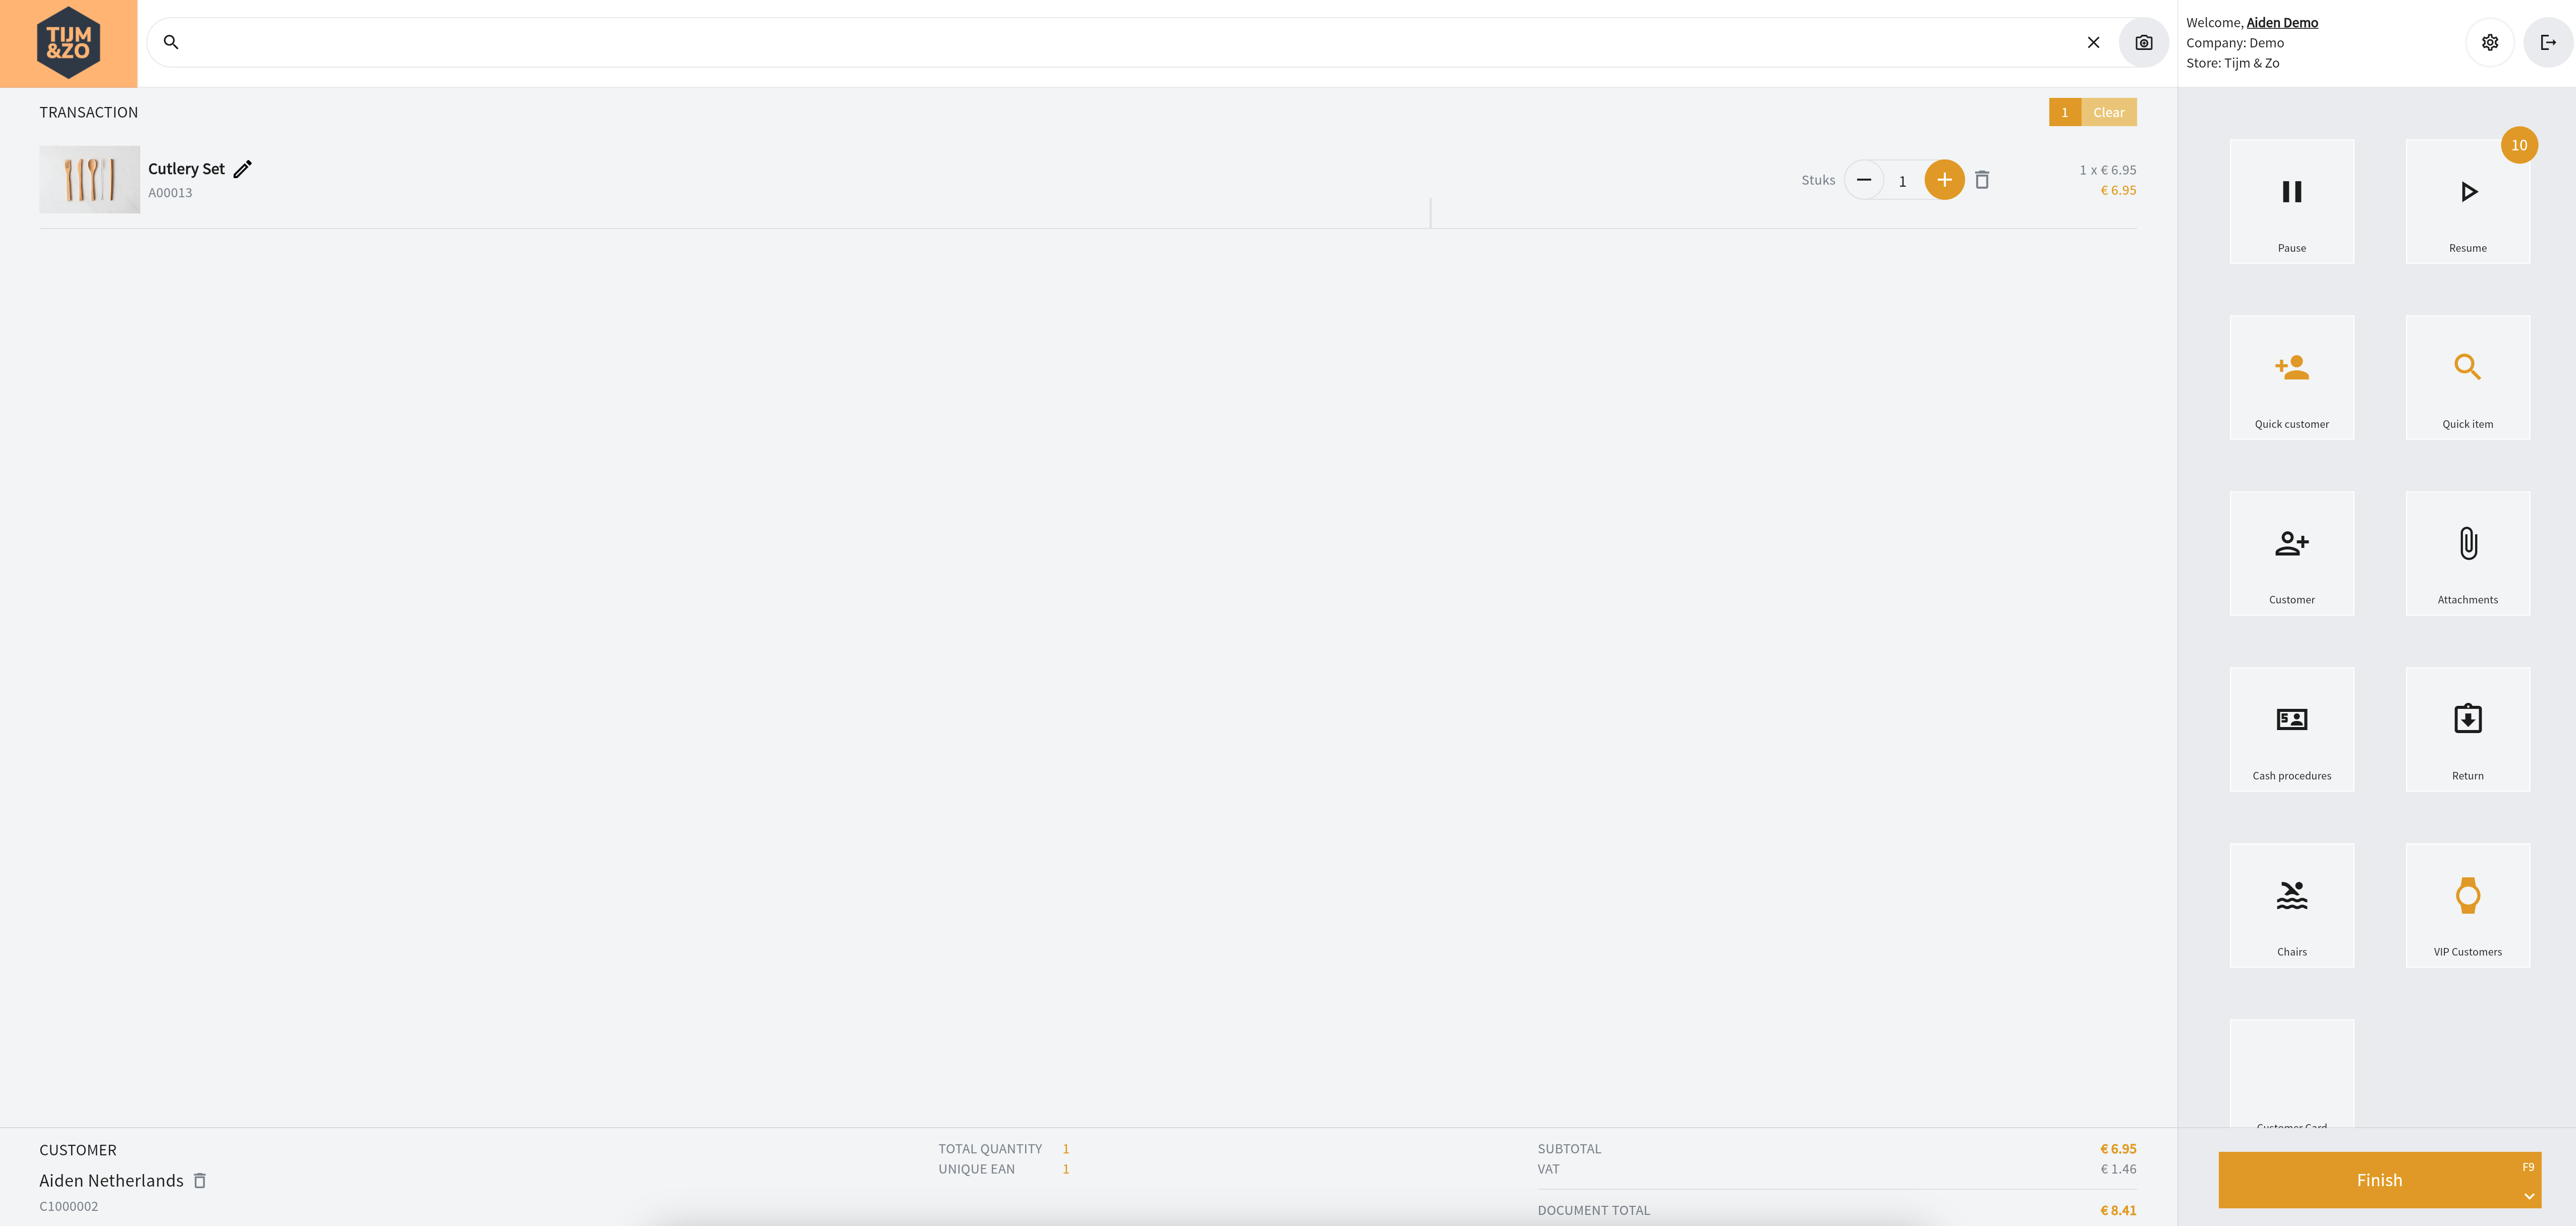Decrease Cutlery Set quantity by one
The image size is (2576, 1226).
click(x=1864, y=180)
